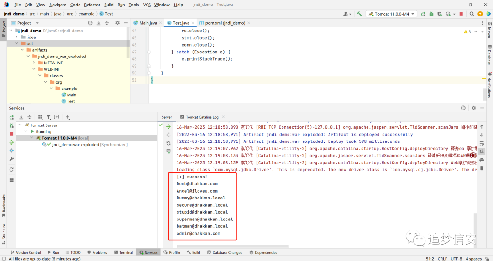Open the Problems tool window button

97,252
